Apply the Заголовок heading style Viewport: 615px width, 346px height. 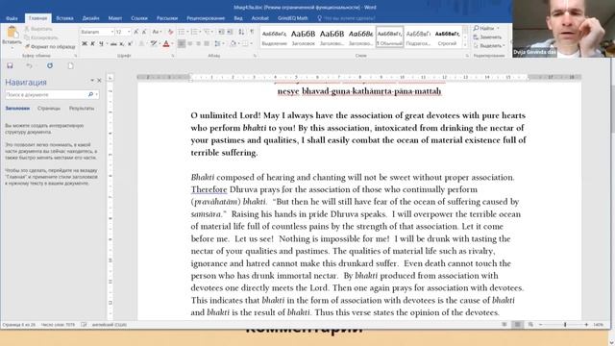[x=303, y=37]
